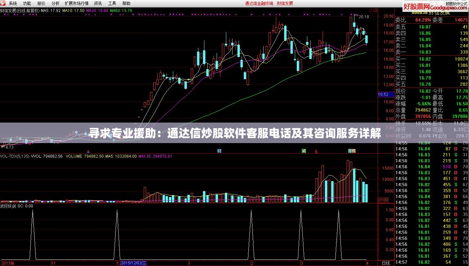Open the 分析 menu
Image resolution: width=469 pixels, height=266 pixels.
pos(56,3)
